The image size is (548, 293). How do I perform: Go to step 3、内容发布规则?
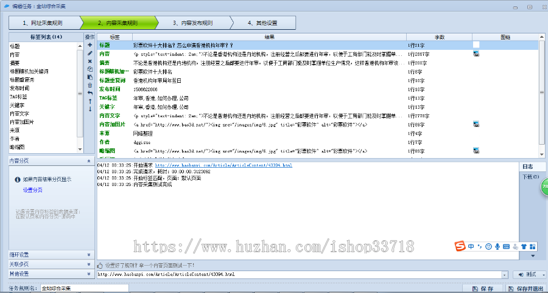tap(193, 23)
